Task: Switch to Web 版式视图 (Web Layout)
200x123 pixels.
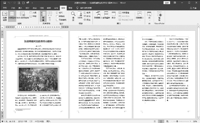Action: tap(23, 15)
